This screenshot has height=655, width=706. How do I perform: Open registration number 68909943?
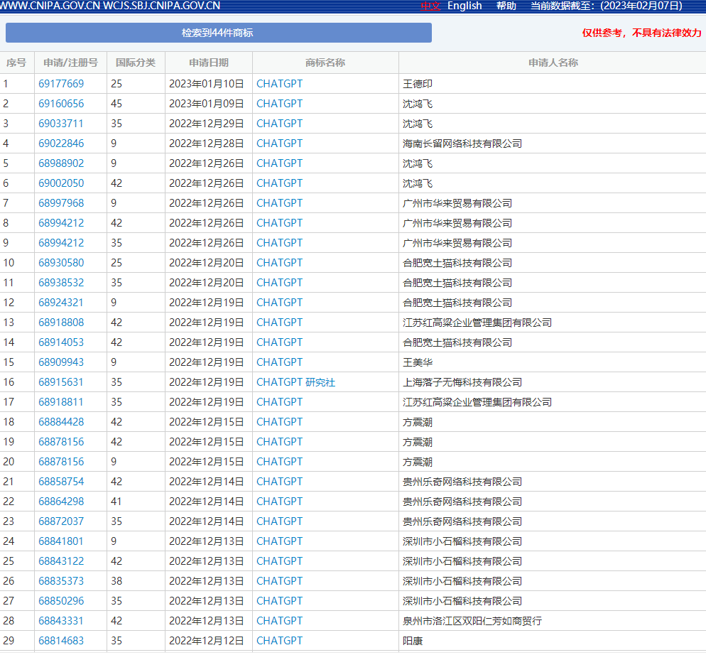[61, 362]
